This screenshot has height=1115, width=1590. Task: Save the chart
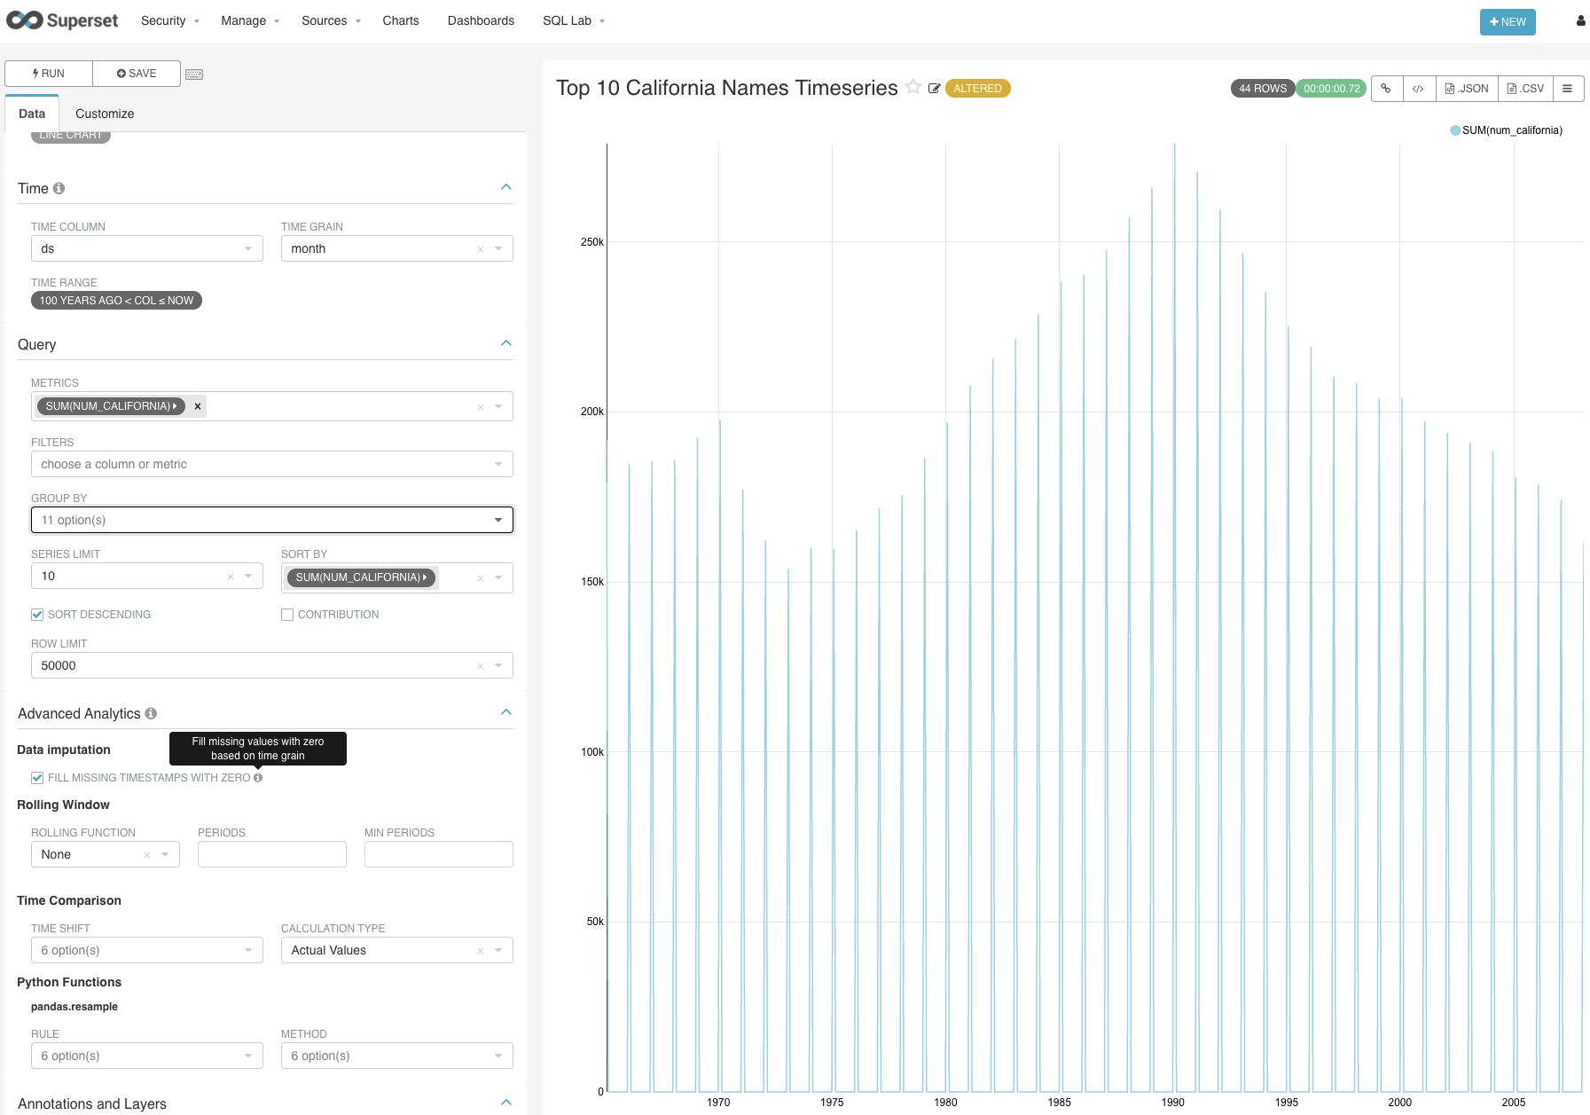tap(137, 74)
